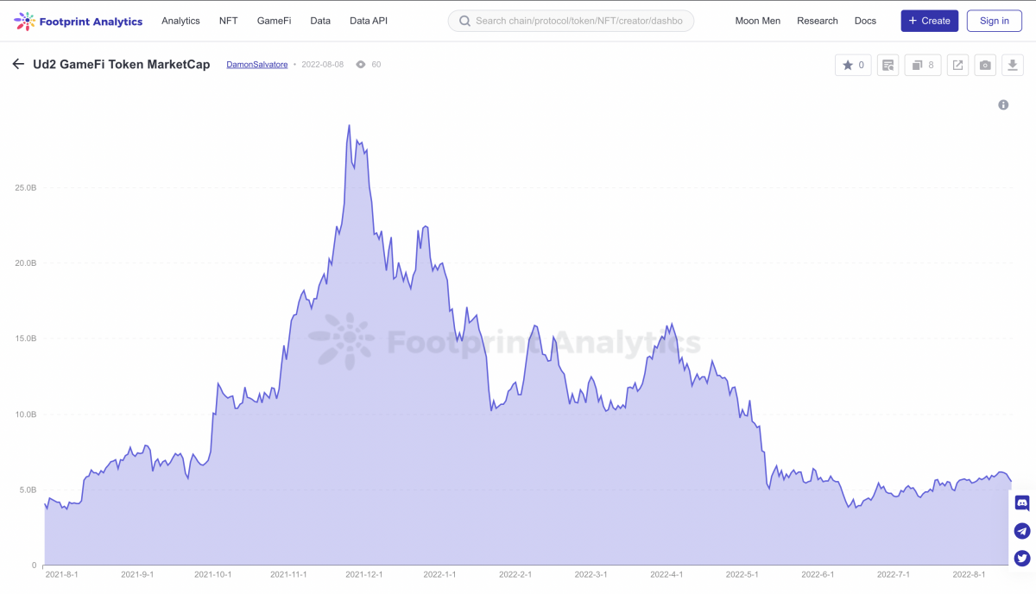Viewport: 1036px width, 594px height.
Task: Go to Footprint Analytics home logo
Action: point(79,21)
